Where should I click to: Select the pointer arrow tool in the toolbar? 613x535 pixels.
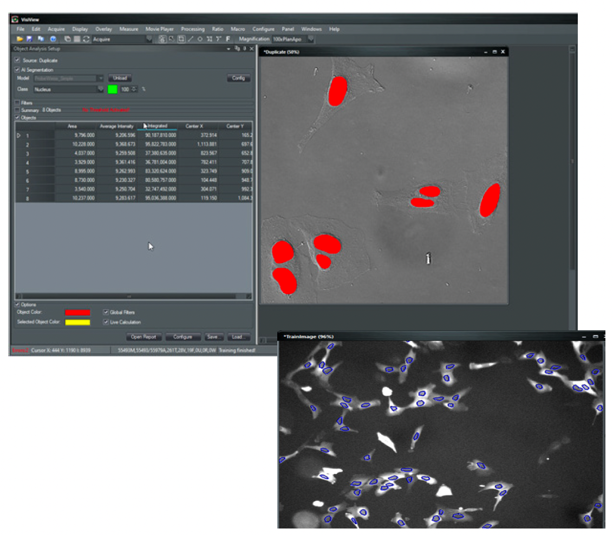click(172, 39)
